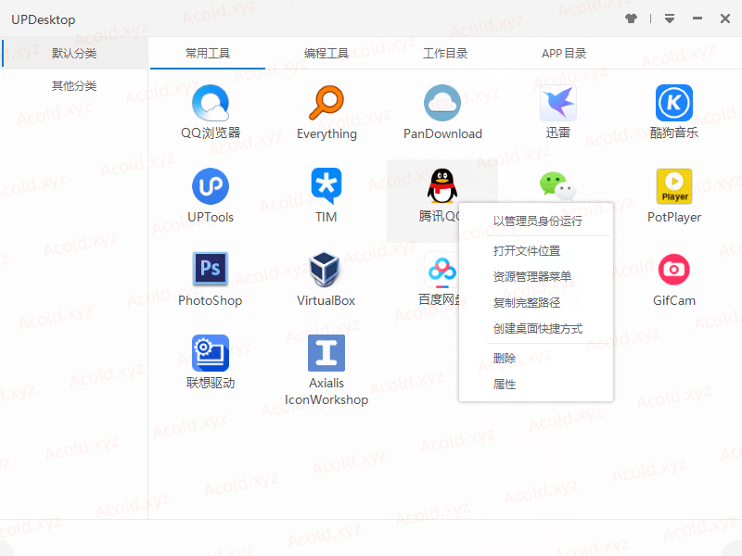Open the PhotoShop icon
742x556 pixels.
pyautogui.click(x=211, y=269)
